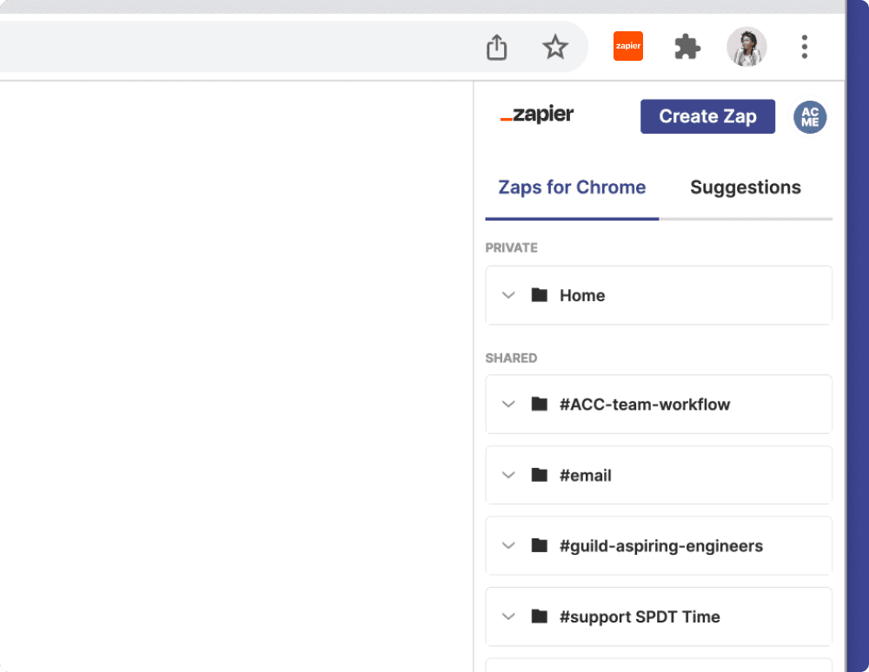Click the Home folder icon

pyautogui.click(x=539, y=295)
